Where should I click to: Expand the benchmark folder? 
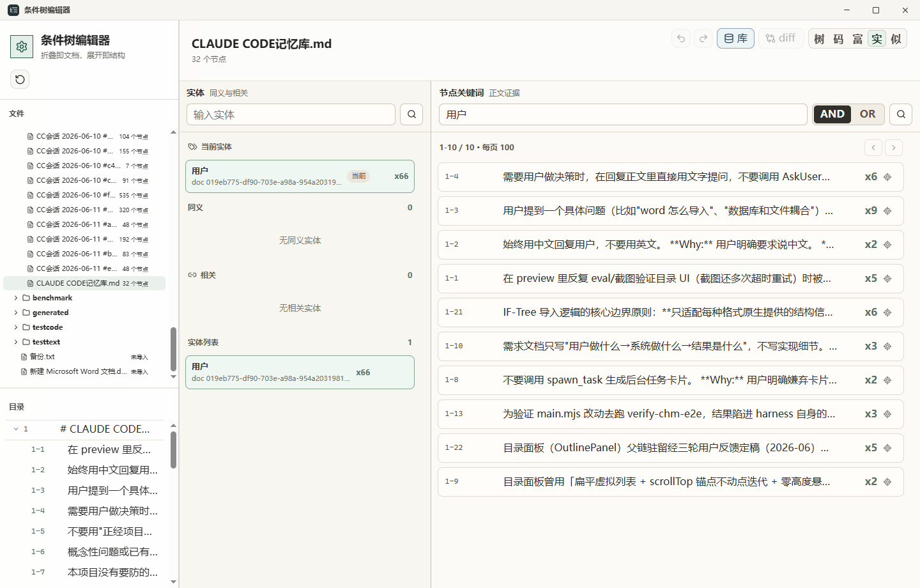pyautogui.click(x=16, y=298)
